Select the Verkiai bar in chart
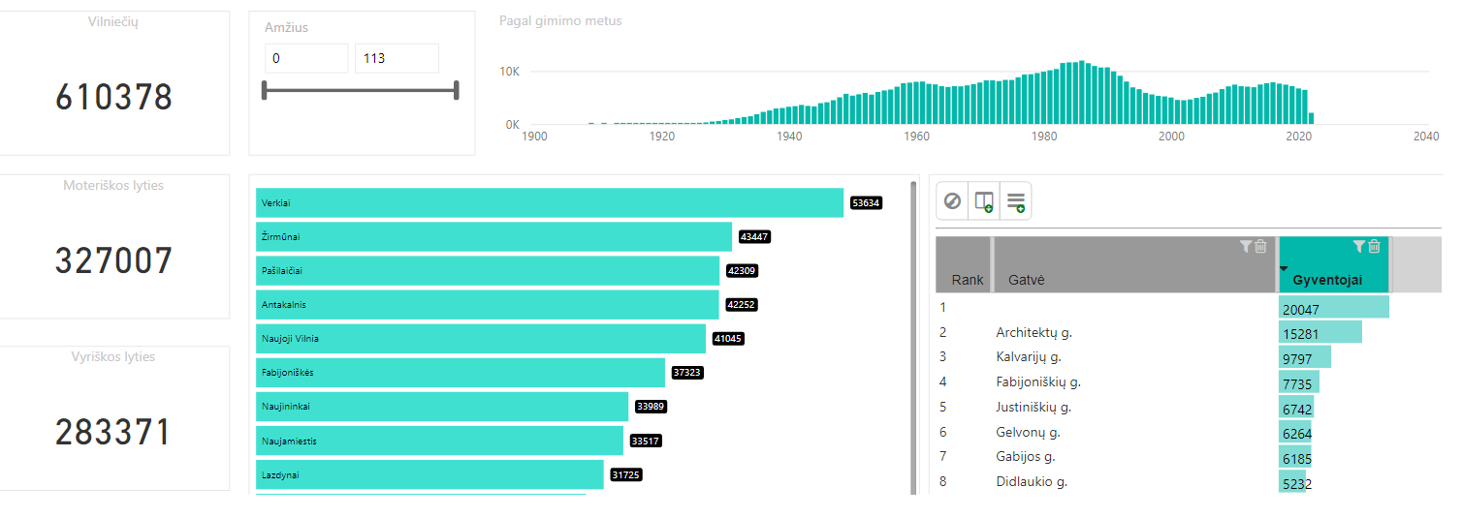This screenshot has height=518, width=1463. 549,203
